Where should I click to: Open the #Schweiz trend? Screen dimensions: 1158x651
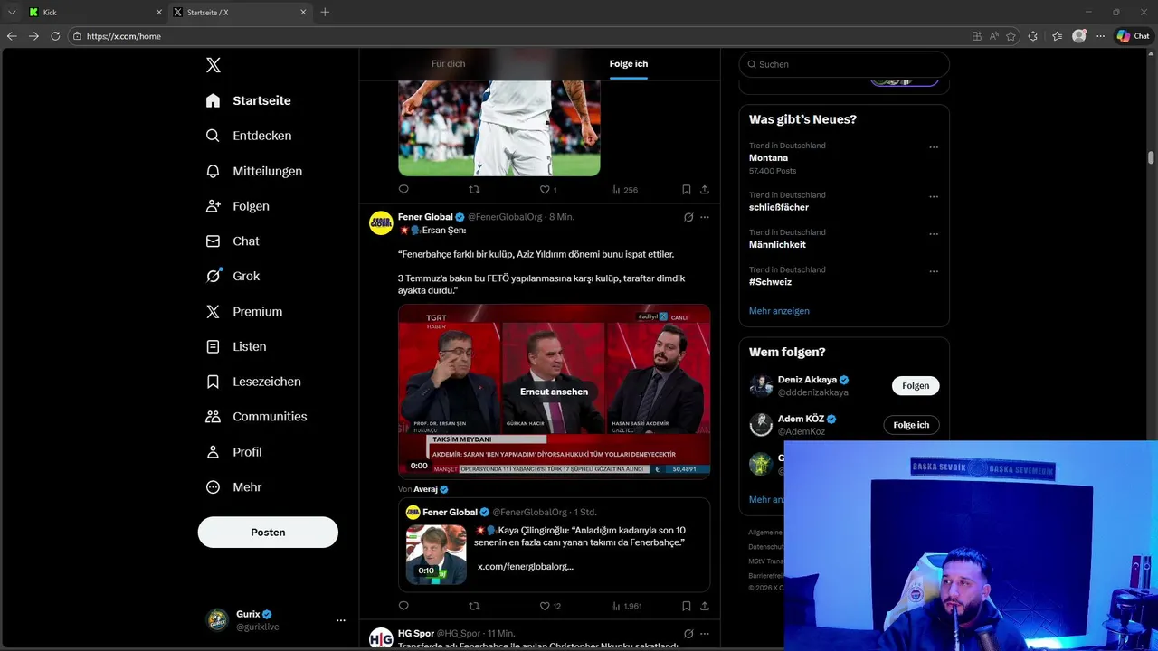(x=770, y=282)
